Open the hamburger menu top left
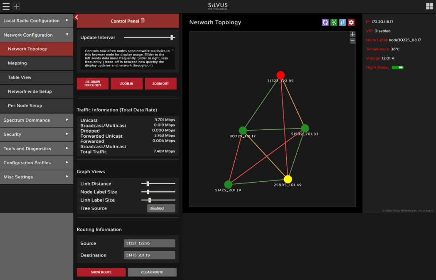 coord(6,6)
